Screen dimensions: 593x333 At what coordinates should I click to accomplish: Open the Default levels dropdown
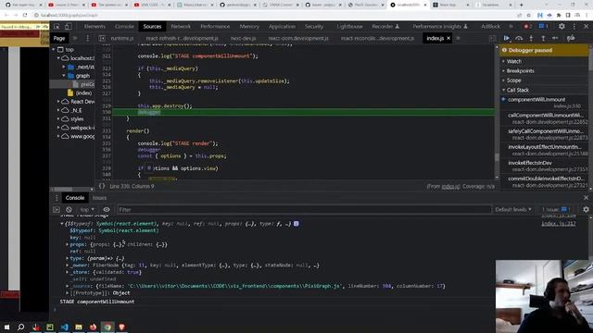point(513,210)
